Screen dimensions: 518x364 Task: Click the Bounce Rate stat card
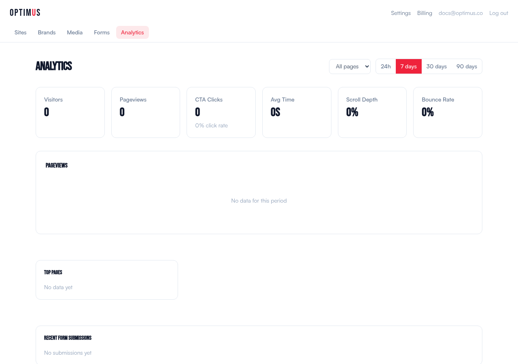(x=448, y=112)
